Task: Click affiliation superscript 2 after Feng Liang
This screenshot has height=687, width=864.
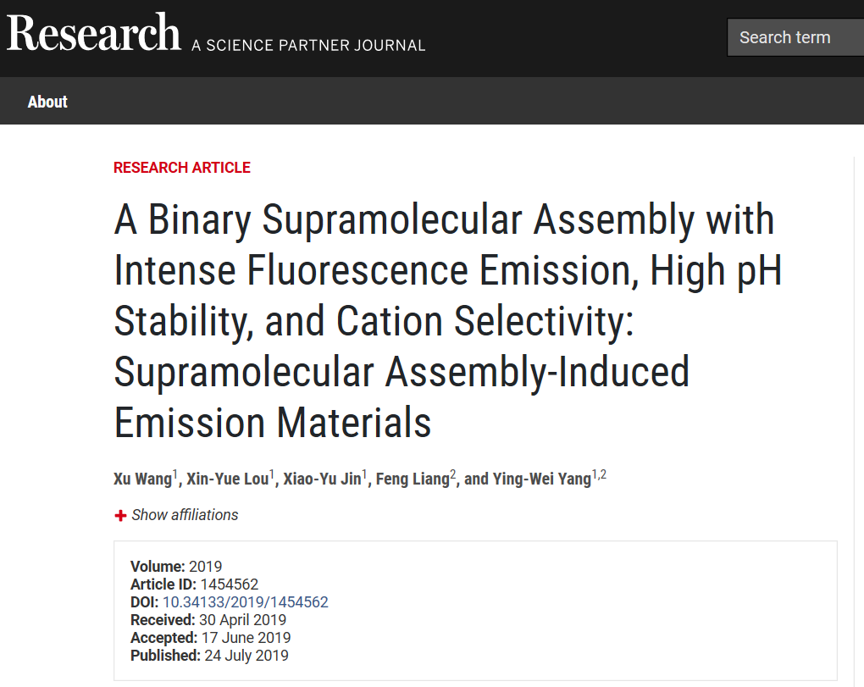Action: click(x=453, y=475)
